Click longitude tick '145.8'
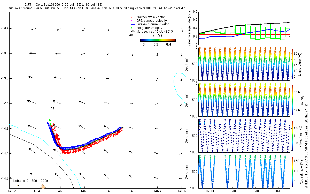The width and height of the screenshot is (310, 194). coord(84,191)
